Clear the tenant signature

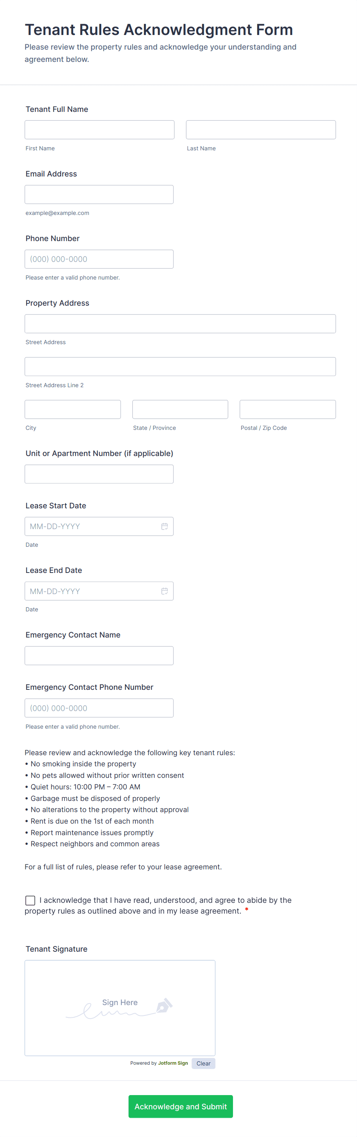coord(203,1063)
